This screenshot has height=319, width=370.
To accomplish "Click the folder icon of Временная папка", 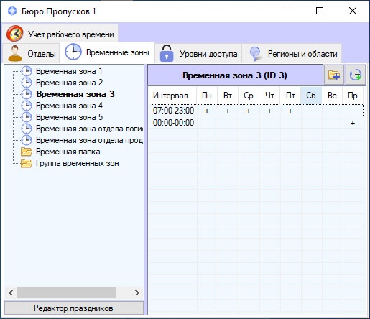I will click(x=27, y=152).
